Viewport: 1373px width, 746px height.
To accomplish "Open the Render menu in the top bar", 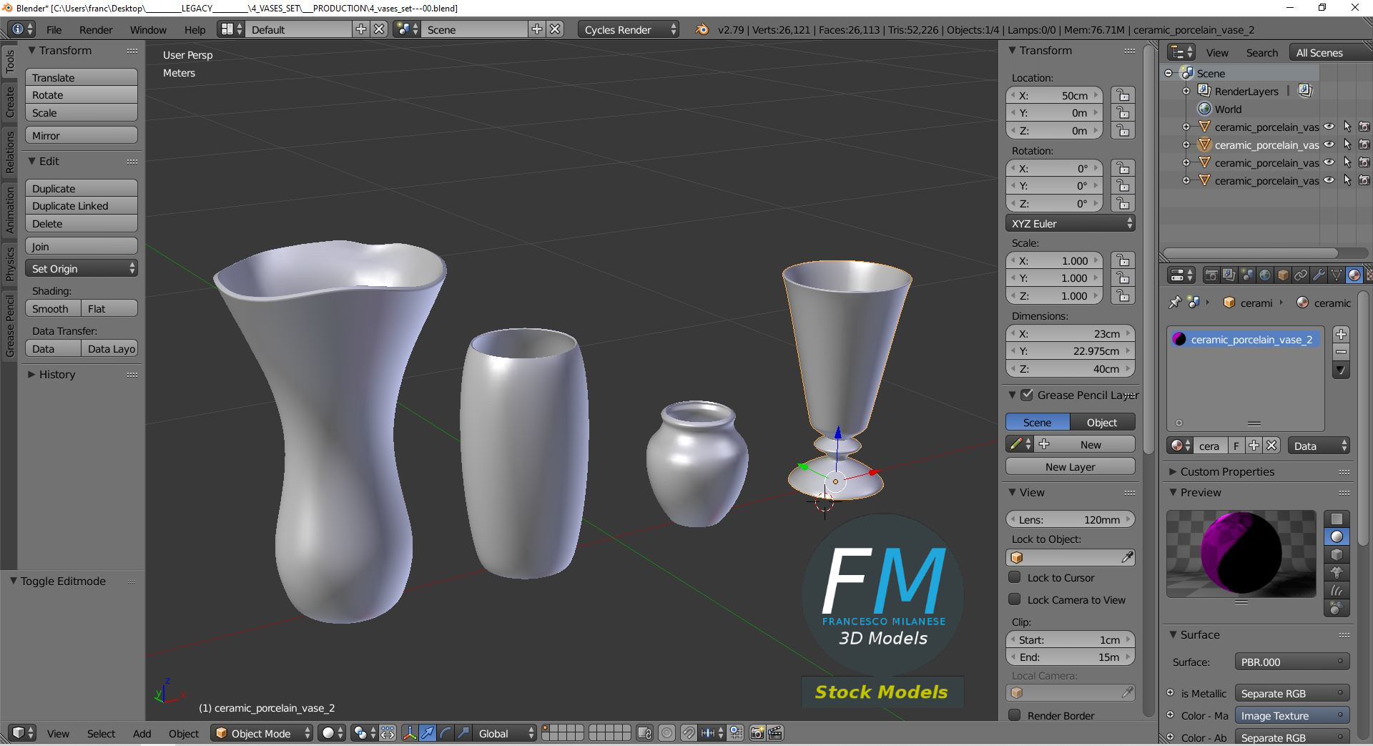I will 96,29.
